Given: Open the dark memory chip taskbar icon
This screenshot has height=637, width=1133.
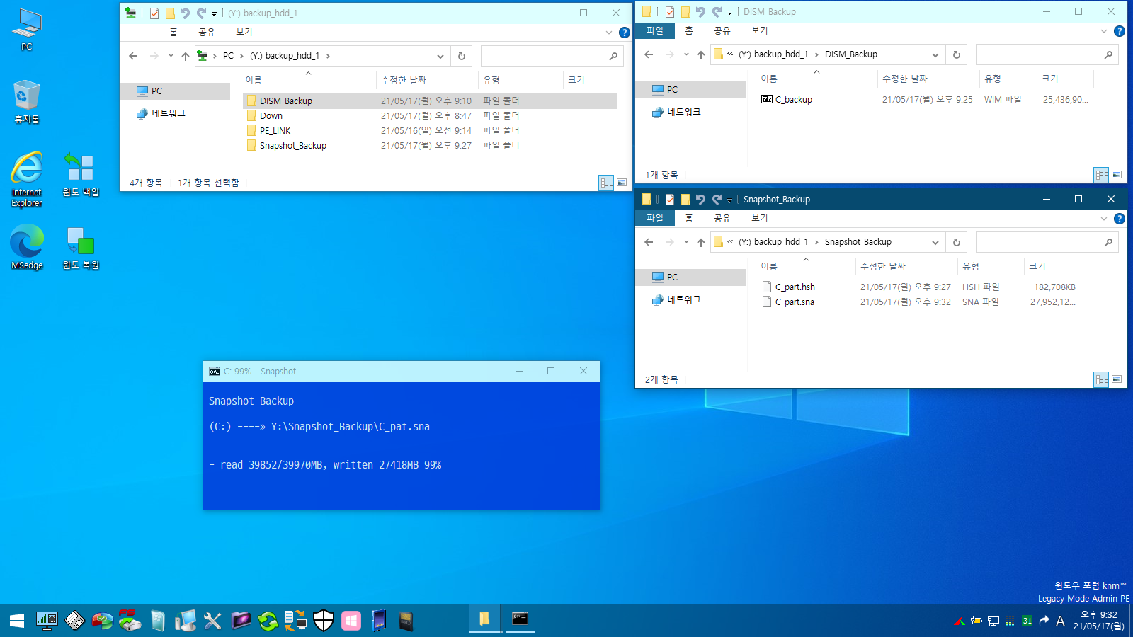Looking at the screenshot, I should click(406, 621).
